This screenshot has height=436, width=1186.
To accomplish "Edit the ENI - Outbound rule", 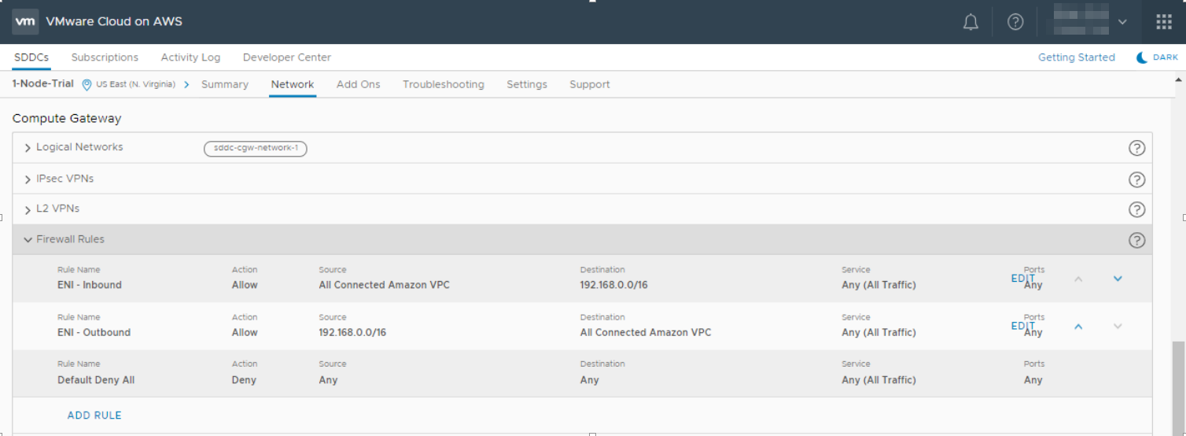I will (1023, 326).
